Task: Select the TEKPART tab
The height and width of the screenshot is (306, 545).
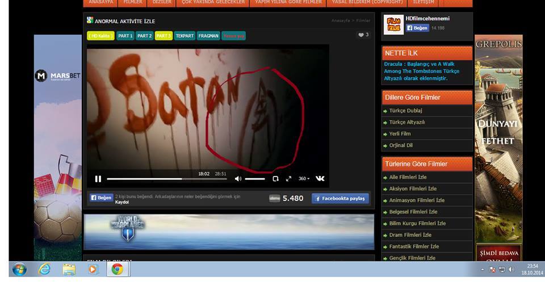Action: (x=185, y=36)
